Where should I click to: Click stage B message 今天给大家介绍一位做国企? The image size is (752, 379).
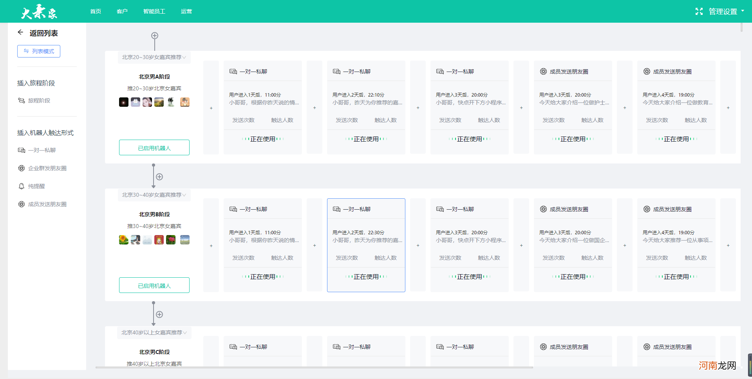coord(574,240)
